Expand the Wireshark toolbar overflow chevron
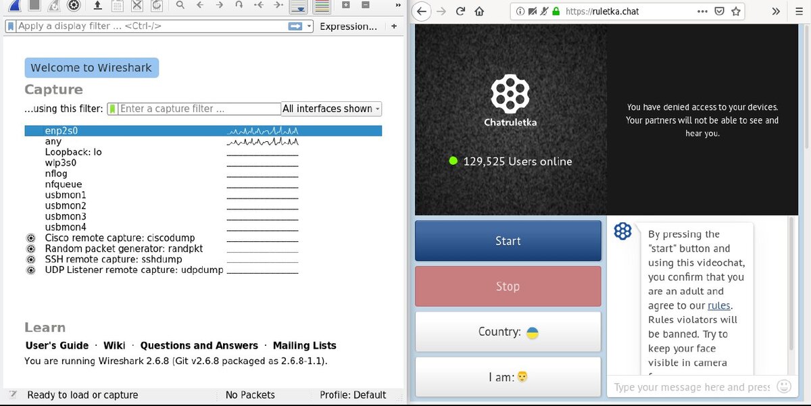 399,6
